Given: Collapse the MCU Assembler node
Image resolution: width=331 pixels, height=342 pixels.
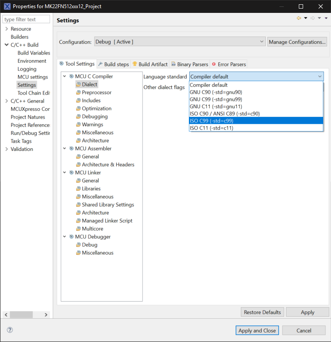Looking at the screenshot, I should tap(64, 149).
